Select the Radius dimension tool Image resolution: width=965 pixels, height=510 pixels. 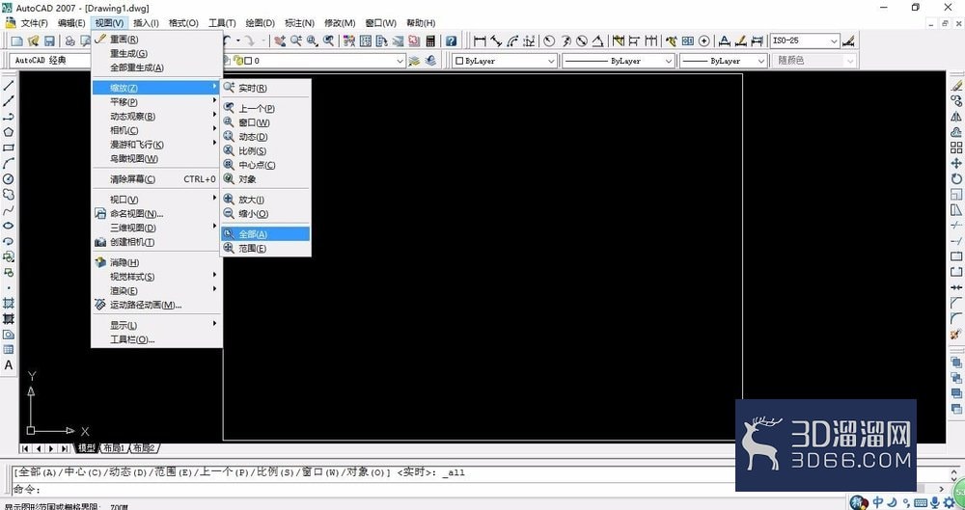[549, 41]
